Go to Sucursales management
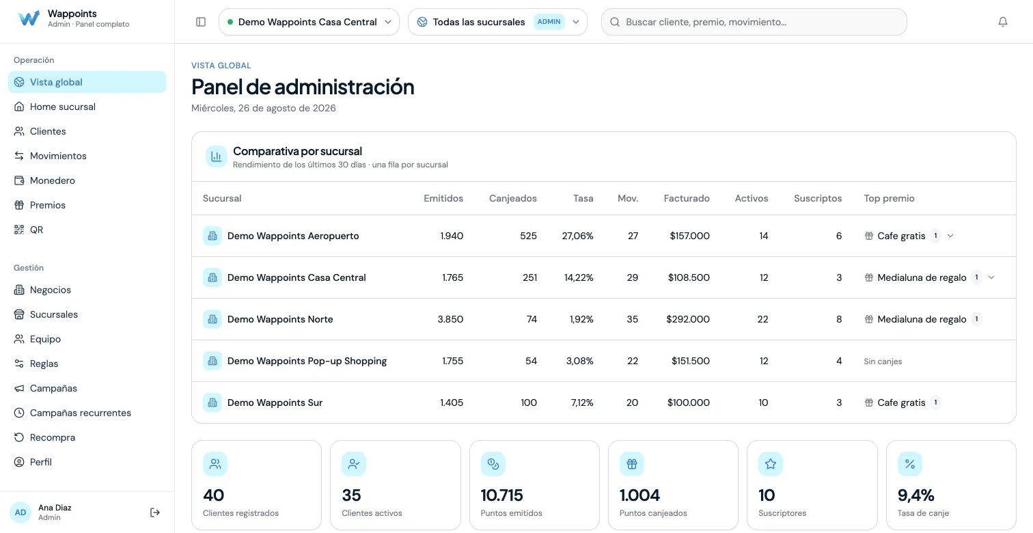 pos(87,314)
